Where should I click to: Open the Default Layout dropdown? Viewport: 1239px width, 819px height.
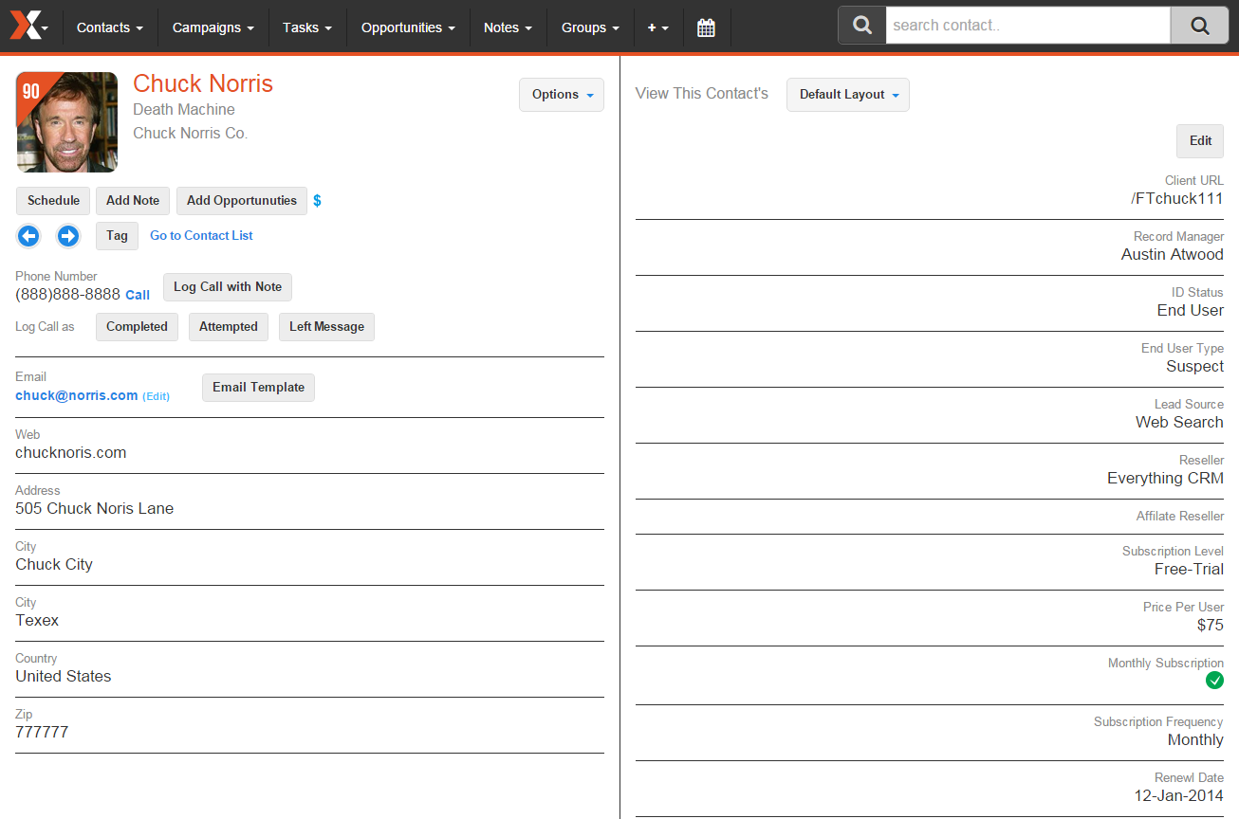(x=848, y=95)
